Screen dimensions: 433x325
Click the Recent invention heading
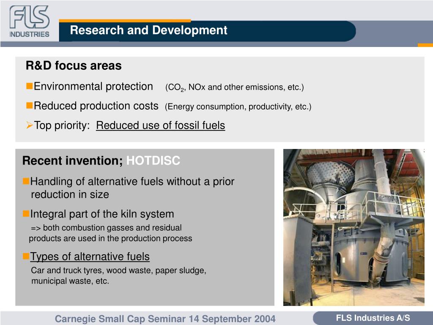72,161
